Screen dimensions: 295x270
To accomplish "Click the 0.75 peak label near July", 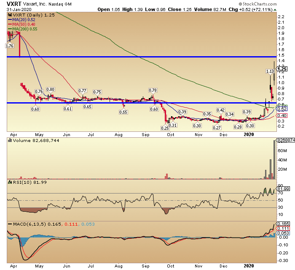I will 97,92.
